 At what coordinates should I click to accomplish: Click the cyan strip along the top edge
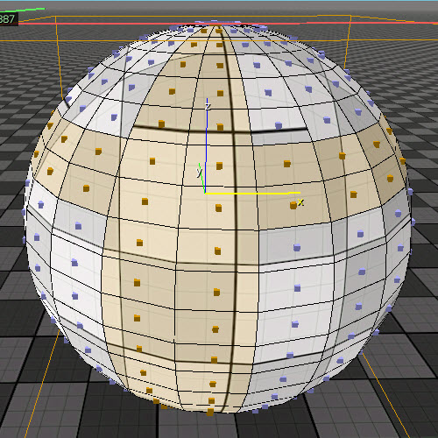[x=219, y=1]
